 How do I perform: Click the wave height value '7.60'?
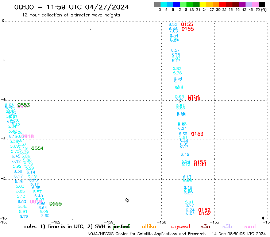pyautogui.click(x=45, y=215)
